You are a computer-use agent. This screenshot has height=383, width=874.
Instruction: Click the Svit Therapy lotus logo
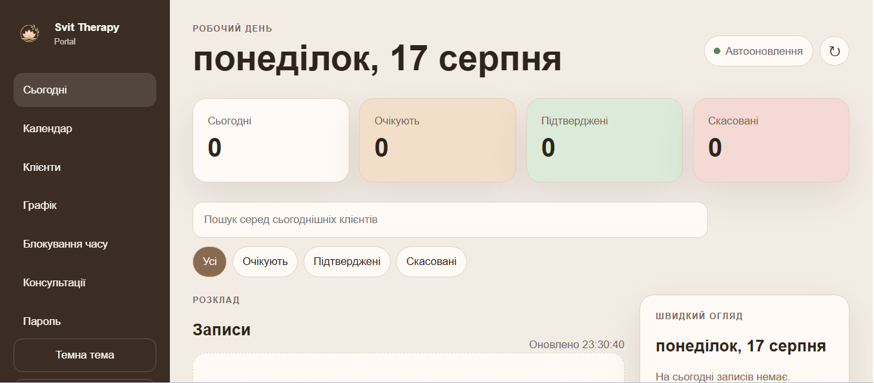(x=30, y=34)
